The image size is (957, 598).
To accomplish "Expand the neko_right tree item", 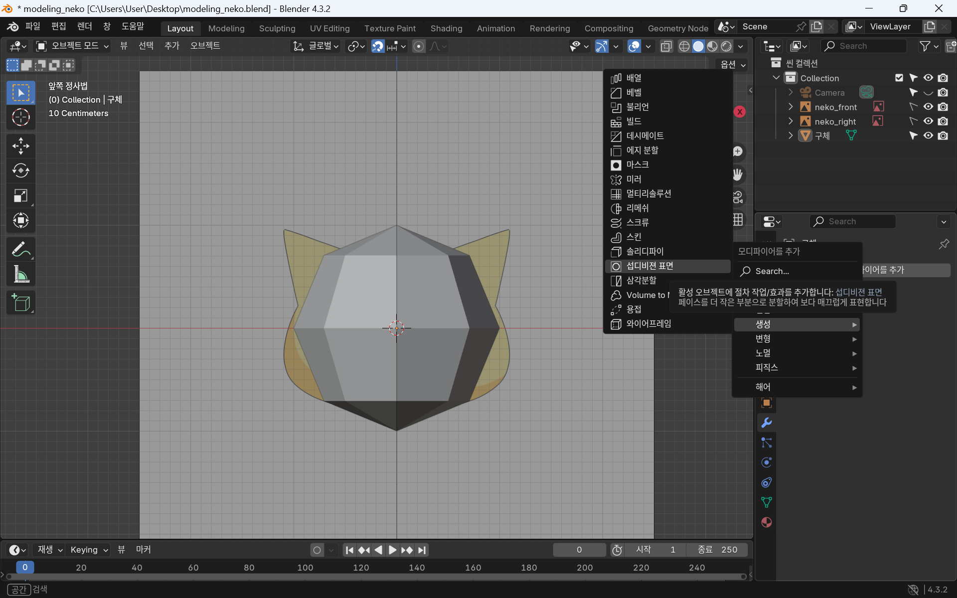I will pyautogui.click(x=791, y=121).
